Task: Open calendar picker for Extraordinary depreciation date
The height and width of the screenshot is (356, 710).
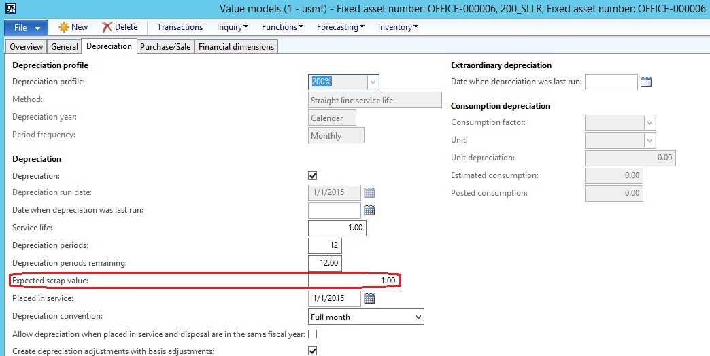Action: tap(646, 82)
